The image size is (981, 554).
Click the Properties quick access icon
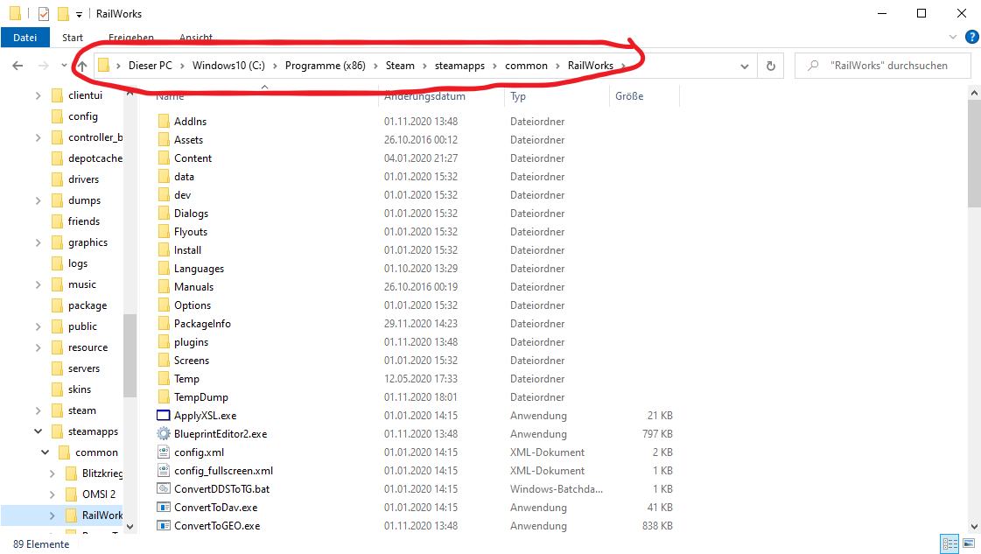click(x=44, y=13)
